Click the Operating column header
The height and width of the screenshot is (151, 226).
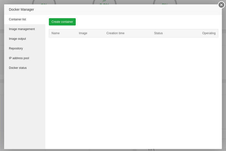point(209,33)
